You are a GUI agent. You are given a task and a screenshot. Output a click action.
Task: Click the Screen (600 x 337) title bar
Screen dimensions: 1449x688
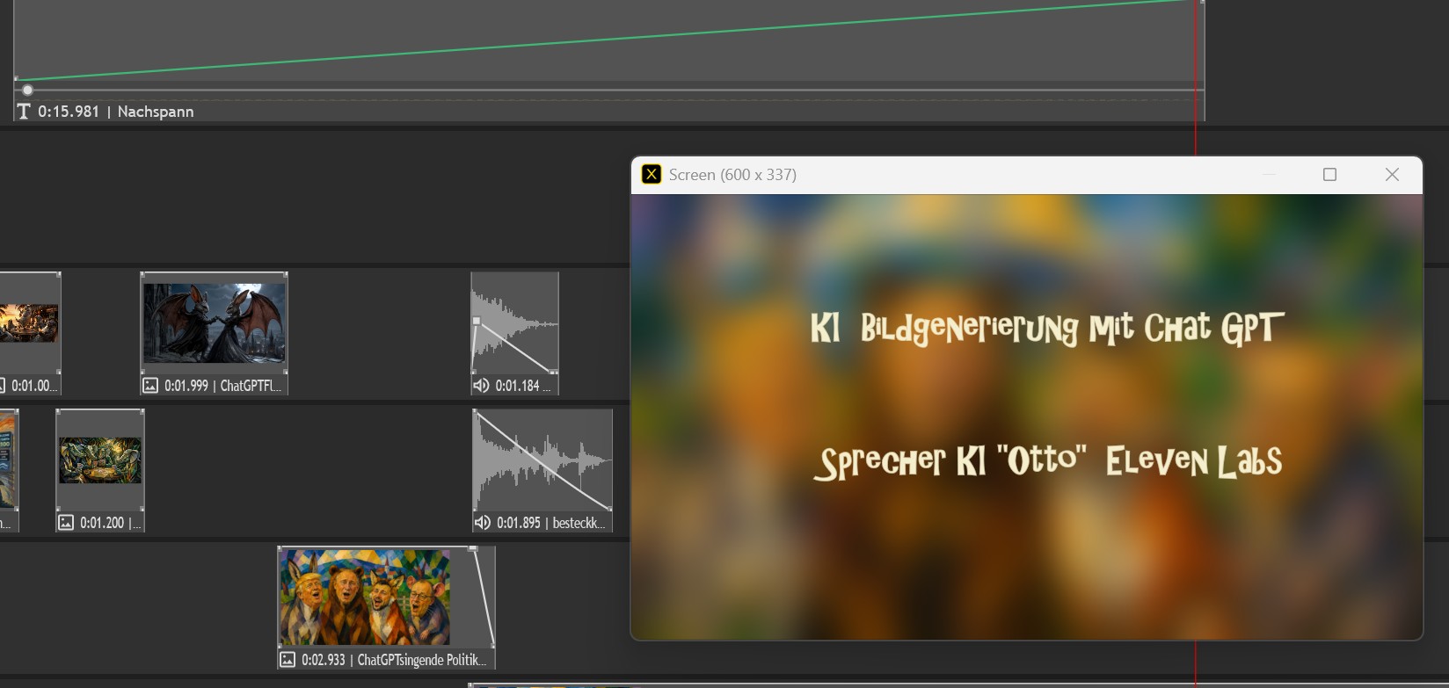click(1027, 174)
